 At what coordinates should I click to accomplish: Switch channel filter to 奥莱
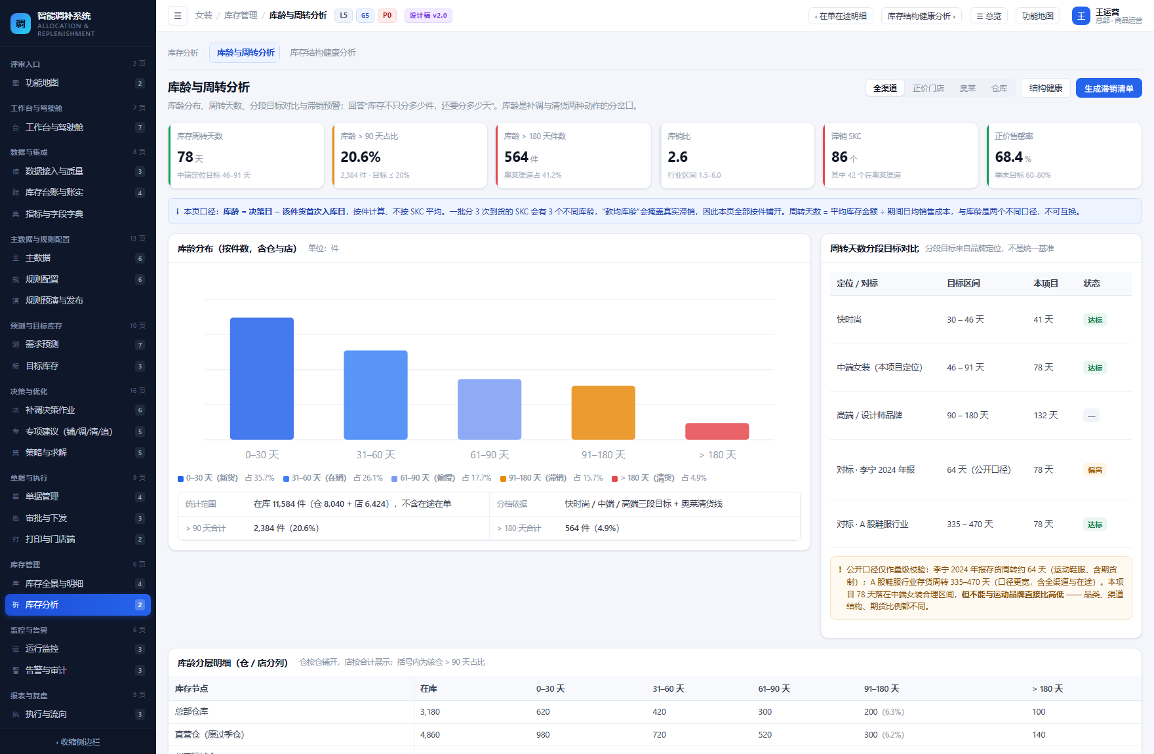pyautogui.click(x=967, y=89)
